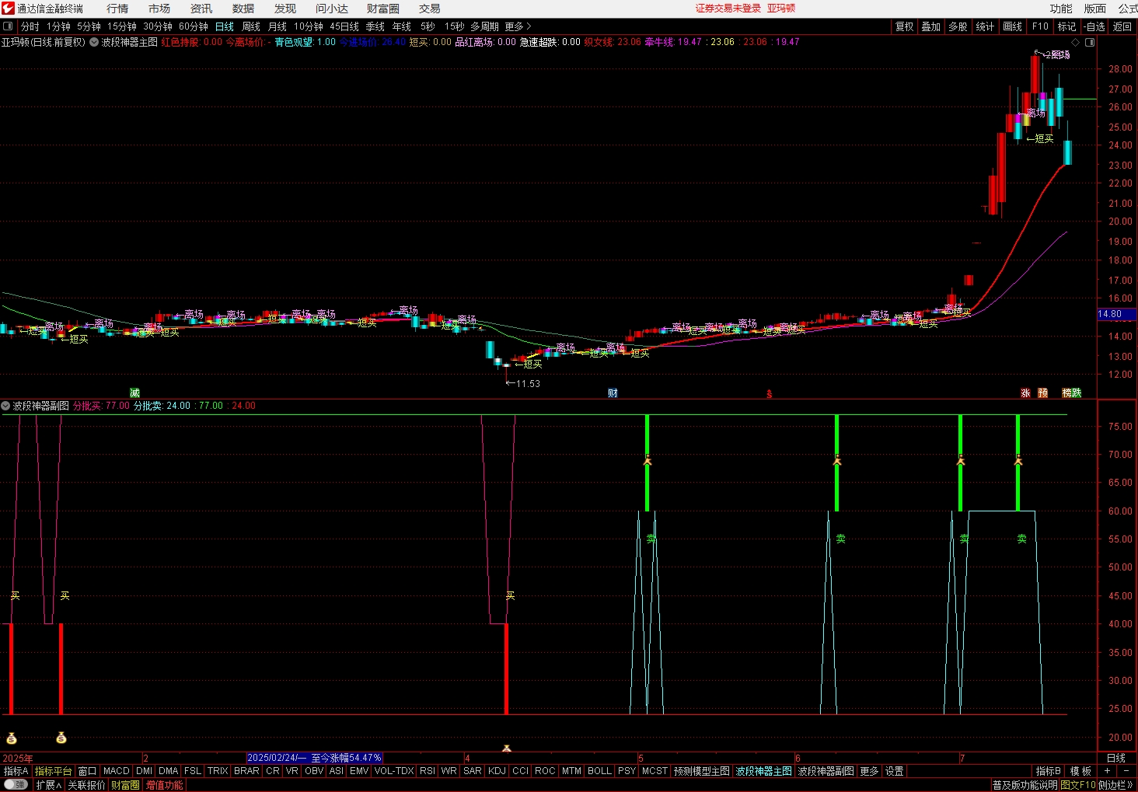The image size is (1138, 792).
Task: Open the 问小达 menu
Action: (x=332, y=9)
